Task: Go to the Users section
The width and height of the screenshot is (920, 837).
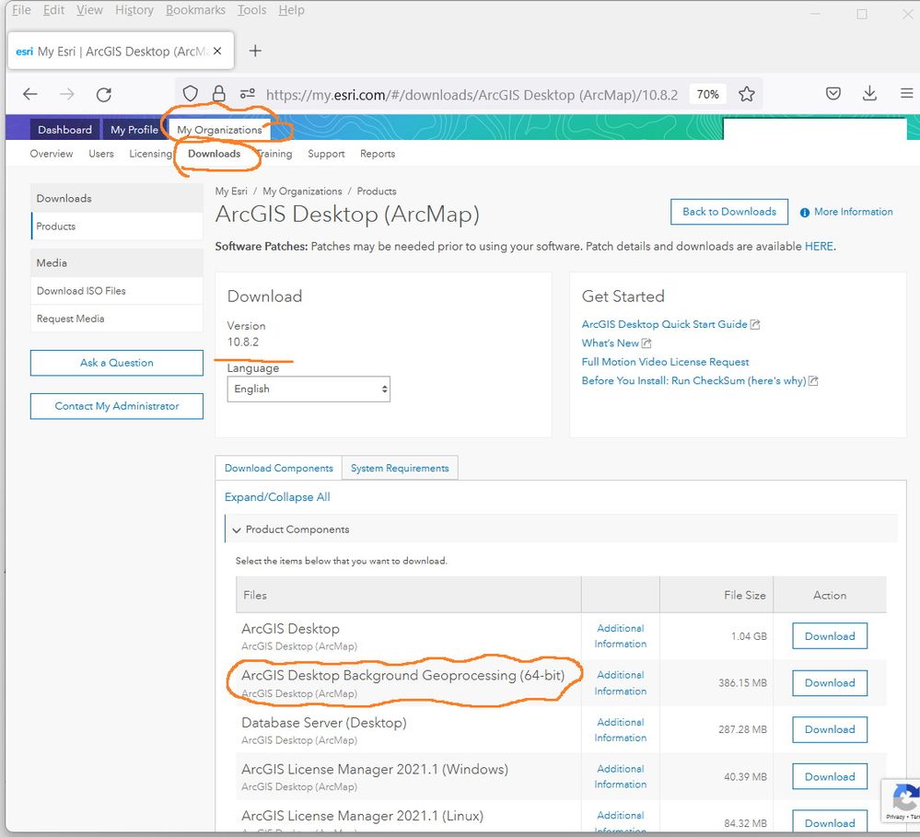Action: [x=101, y=154]
